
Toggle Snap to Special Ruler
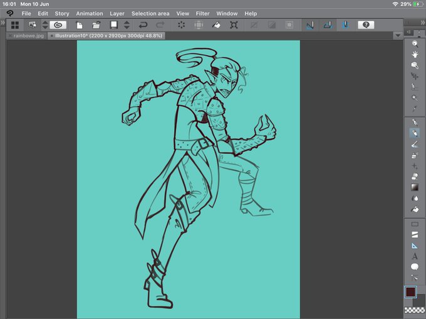pyautogui.click(x=328, y=25)
